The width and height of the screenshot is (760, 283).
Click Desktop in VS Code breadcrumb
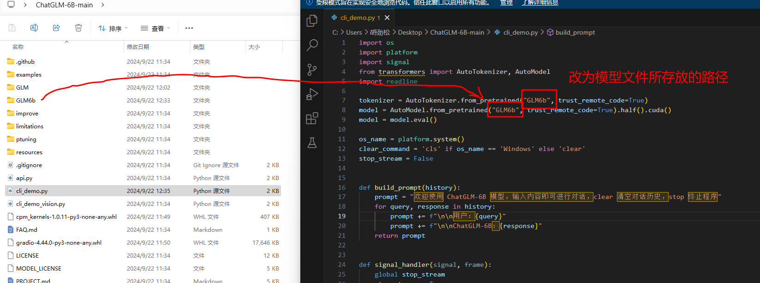410,32
